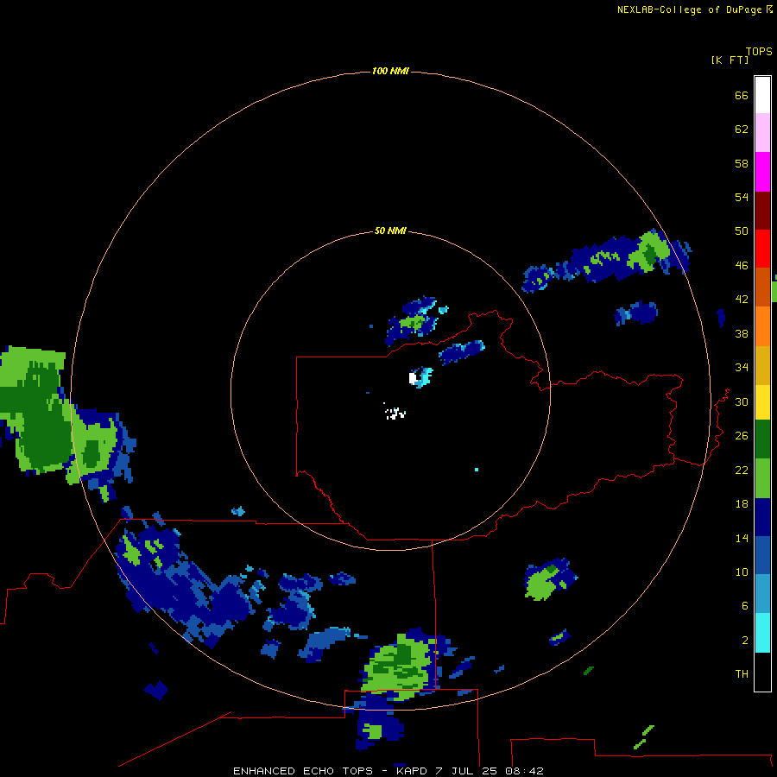
Task: Select the 50 NMI range ring label
Action: [x=390, y=231]
